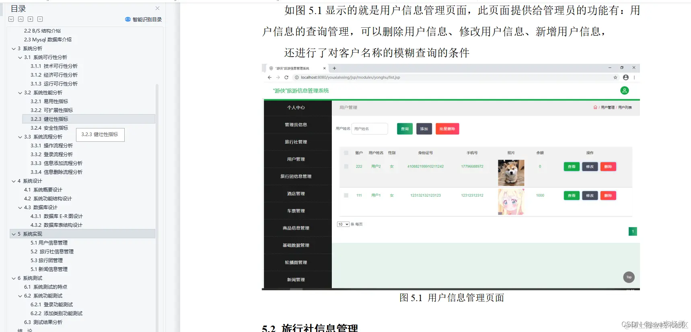Image resolution: width=691 pixels, height=332 pixels.
Task: Go to 4.3.1 数据库 E-R图设计 entry
Action: (x=56, y=216)
